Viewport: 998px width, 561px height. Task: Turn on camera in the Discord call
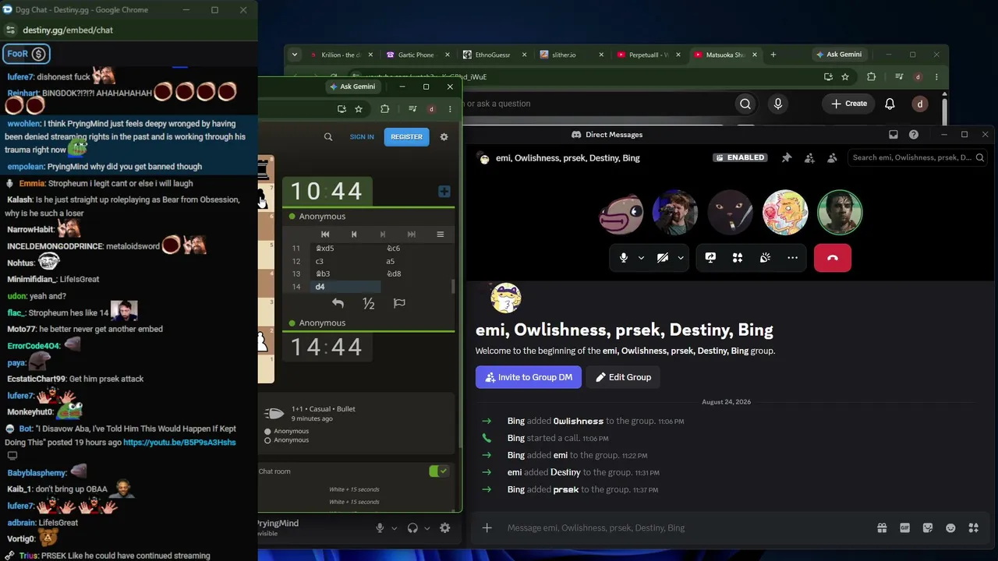(x=663, y=258)
